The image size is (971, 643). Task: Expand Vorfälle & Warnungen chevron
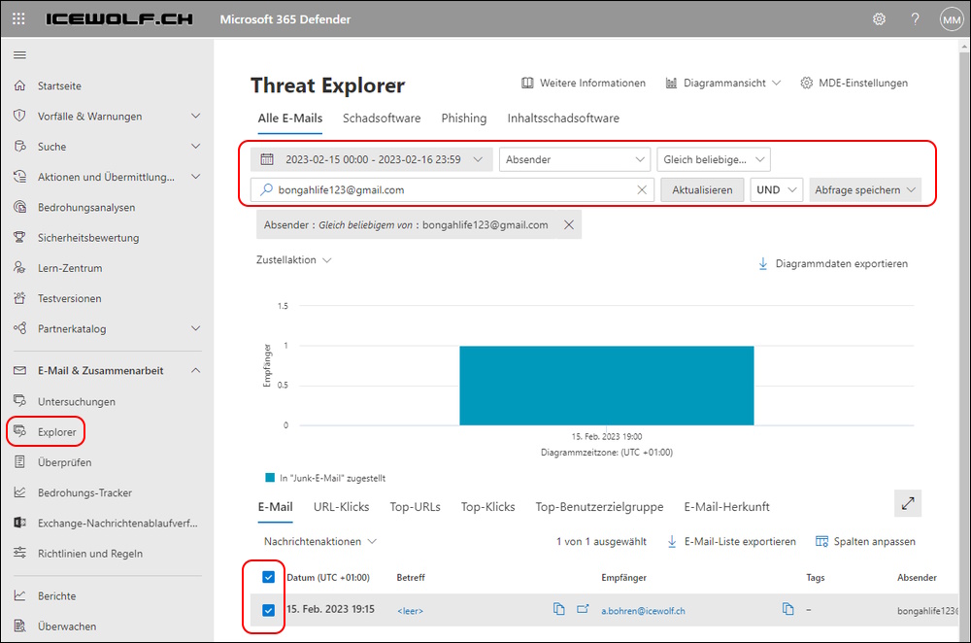click(196, 116)
